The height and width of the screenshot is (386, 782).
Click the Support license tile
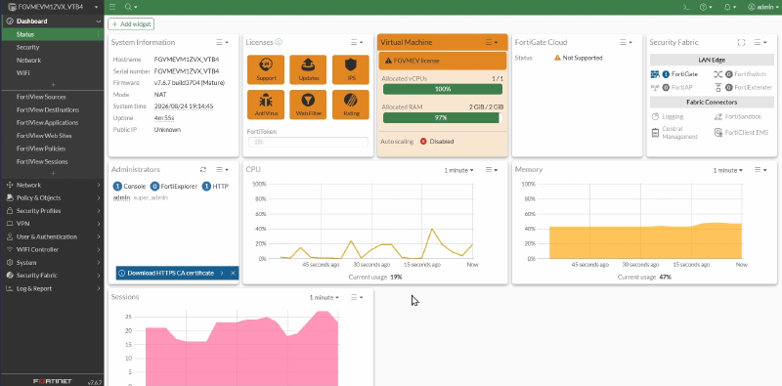[x=266, y=69]
